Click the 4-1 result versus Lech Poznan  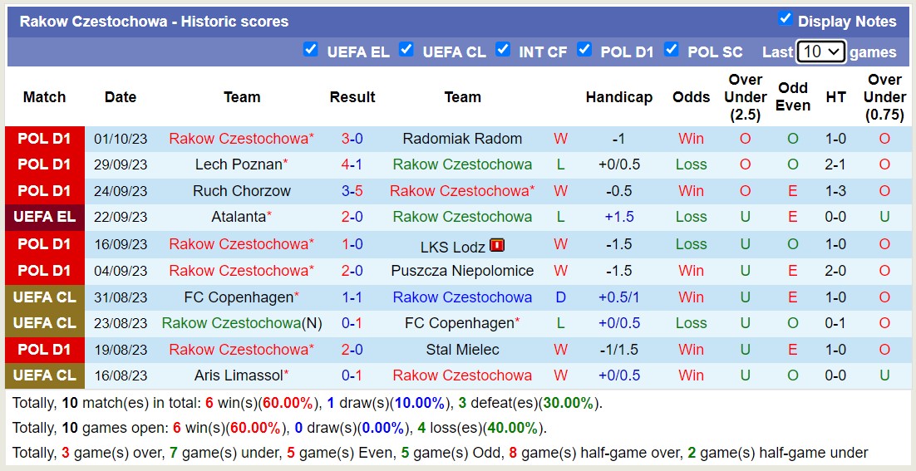[352, 164]
